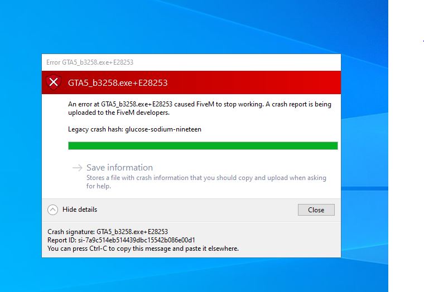Click the Hide details label

80,210
